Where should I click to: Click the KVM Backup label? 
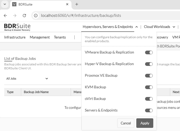coord(95,87)
